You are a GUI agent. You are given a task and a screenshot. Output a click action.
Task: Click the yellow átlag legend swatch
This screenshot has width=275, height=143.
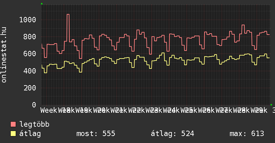coord(13,134)
